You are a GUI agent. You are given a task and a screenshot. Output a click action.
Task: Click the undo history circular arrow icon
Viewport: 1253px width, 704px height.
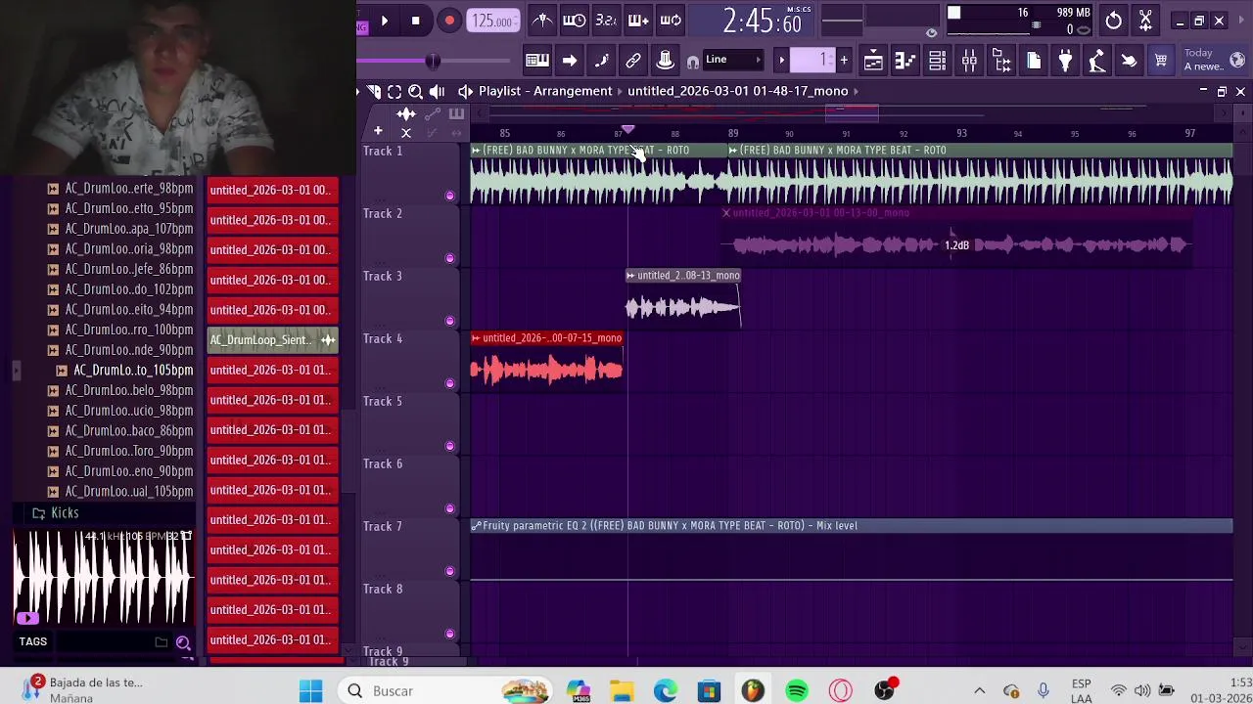[x=1113, y=21]
